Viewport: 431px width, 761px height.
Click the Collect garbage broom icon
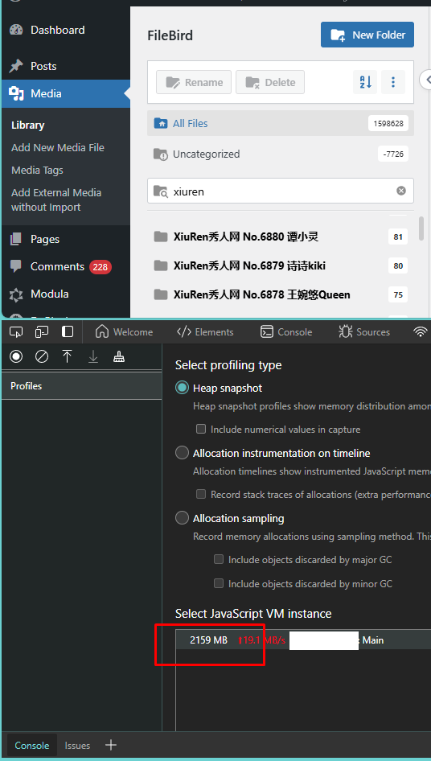click(119, 357)
